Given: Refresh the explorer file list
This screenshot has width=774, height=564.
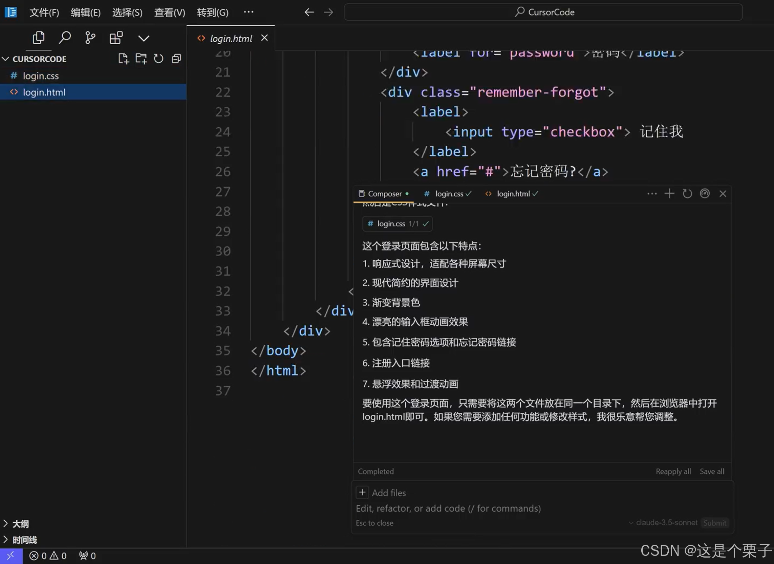Looking at the screenshot, I should pyautogui.click(x=158, y=59).
